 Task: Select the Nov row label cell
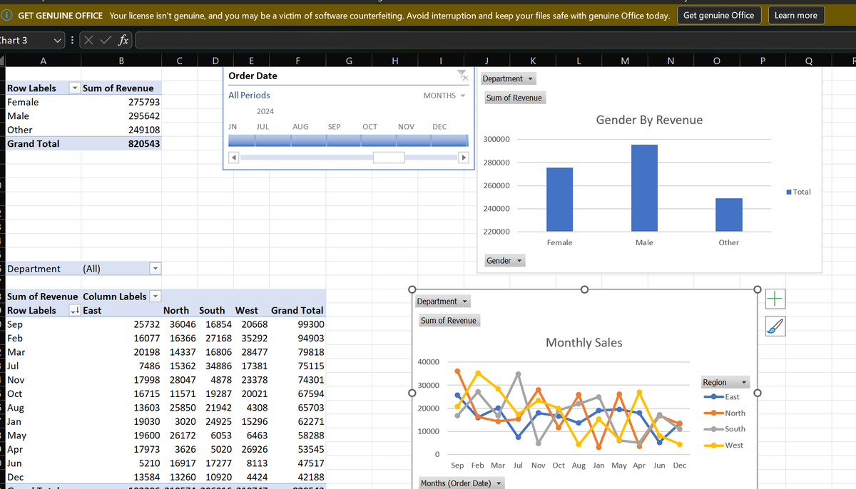tap(44, 380)
